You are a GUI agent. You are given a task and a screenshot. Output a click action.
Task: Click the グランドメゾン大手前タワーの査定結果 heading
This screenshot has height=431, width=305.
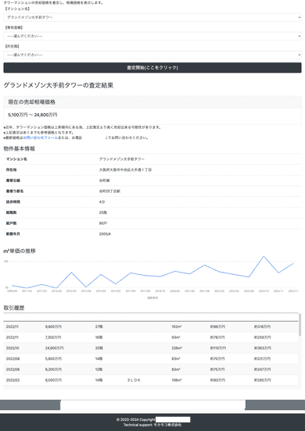59,85
